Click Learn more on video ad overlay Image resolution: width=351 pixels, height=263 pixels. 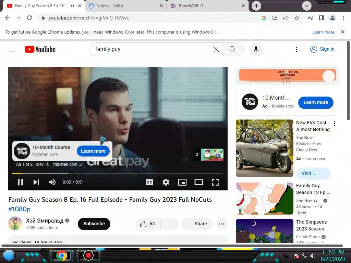pyautogui.click(x=93, y=151)
